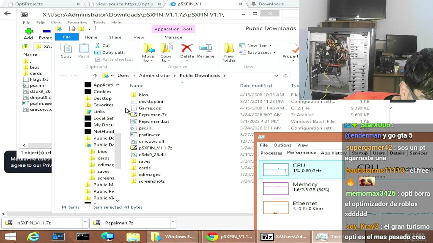This screenshot has width=433, height=243.
Task: Switch to the Share ribbon tab
Action: tap(115, 37)
